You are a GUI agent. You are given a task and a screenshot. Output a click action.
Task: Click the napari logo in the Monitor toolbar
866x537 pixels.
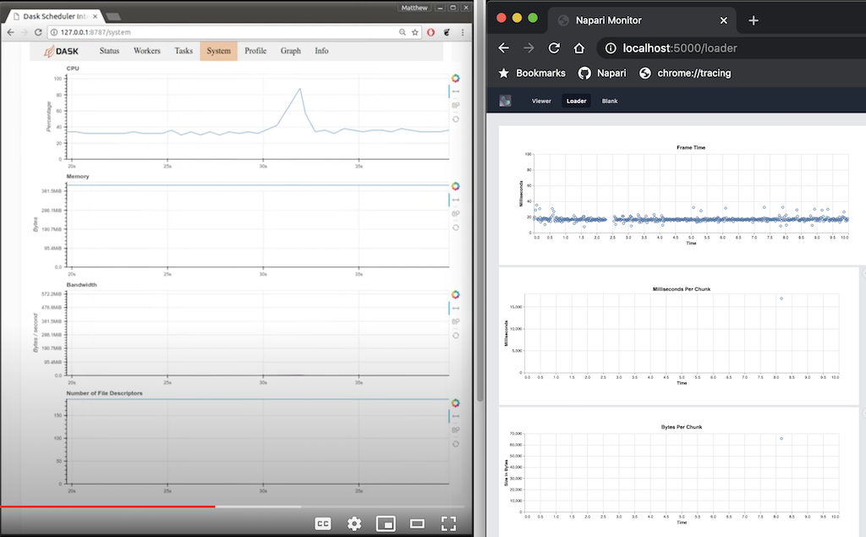tap(505, 101)
